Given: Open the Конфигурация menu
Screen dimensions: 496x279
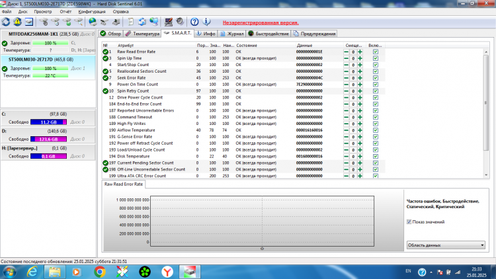Looking at the screenshot, I should [x=92, y=12].
